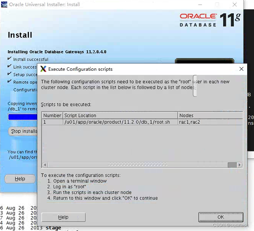This screenshot has width=254, height=231.
Task: Close the Oracle Universal Installer window
Action: 235,4
